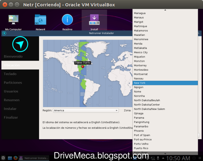
Task: Select the Teclado step
Action: (x=20, y=74)
